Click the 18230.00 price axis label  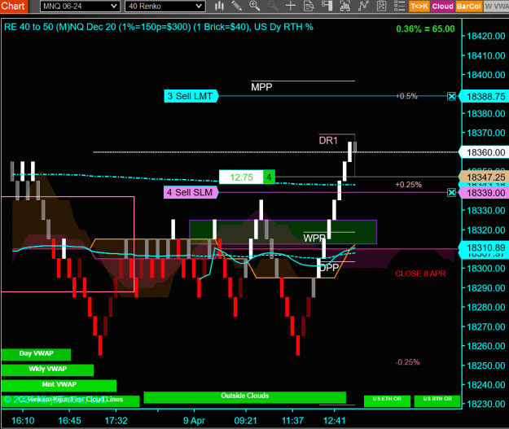coord(485,405)
